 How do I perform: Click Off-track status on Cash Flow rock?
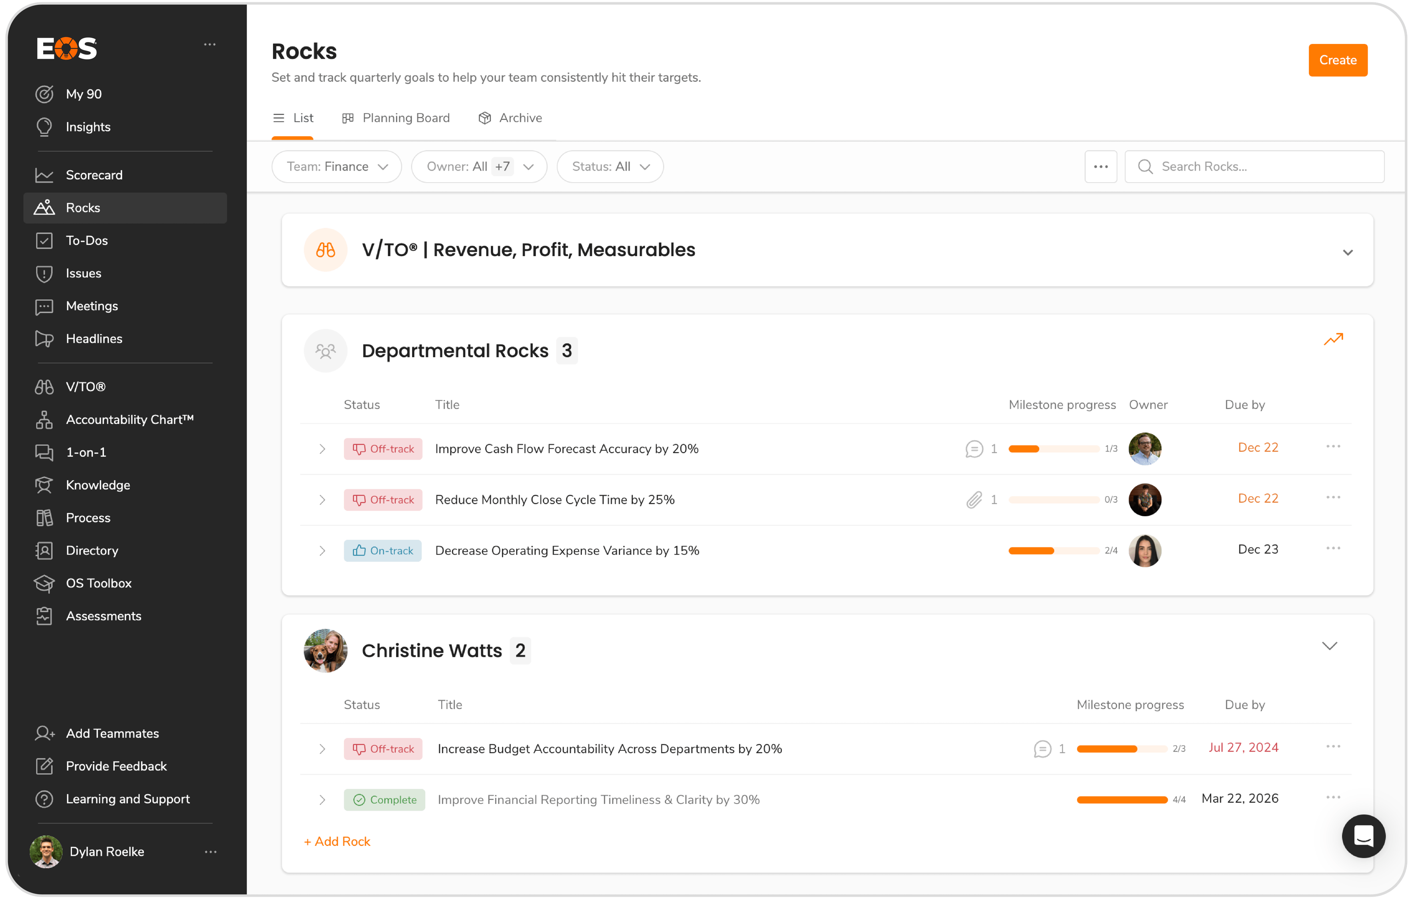383,449
